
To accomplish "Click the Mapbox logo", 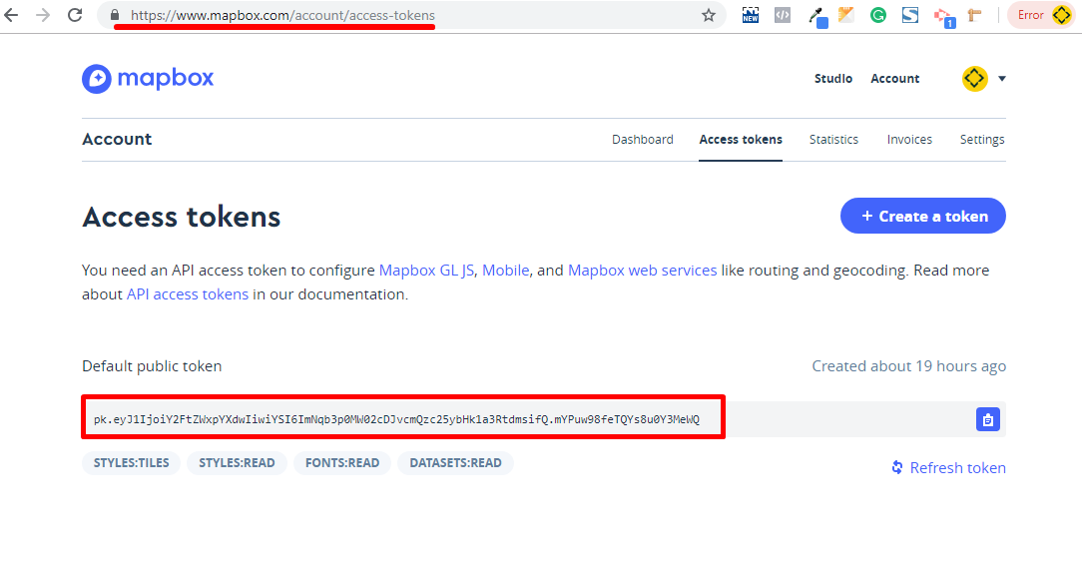I will [x=148, y=79].
